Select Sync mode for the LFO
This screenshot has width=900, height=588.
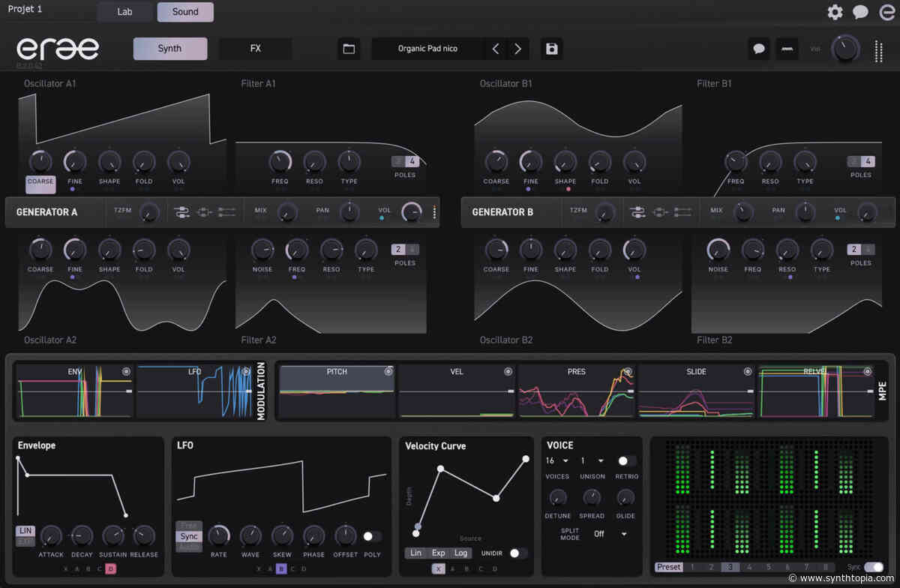coord(190,536)
